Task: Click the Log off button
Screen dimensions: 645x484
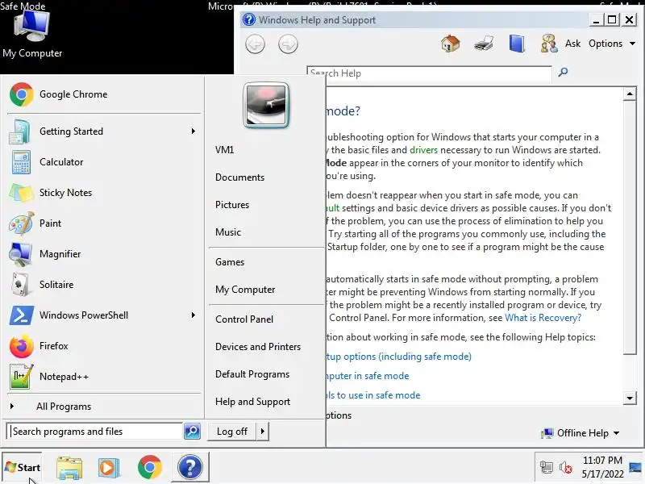Action: pos(232,432)
